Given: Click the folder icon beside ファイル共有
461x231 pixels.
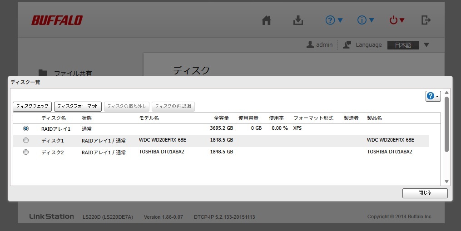Looking at the screenshot, I should (x=43, y=73).
